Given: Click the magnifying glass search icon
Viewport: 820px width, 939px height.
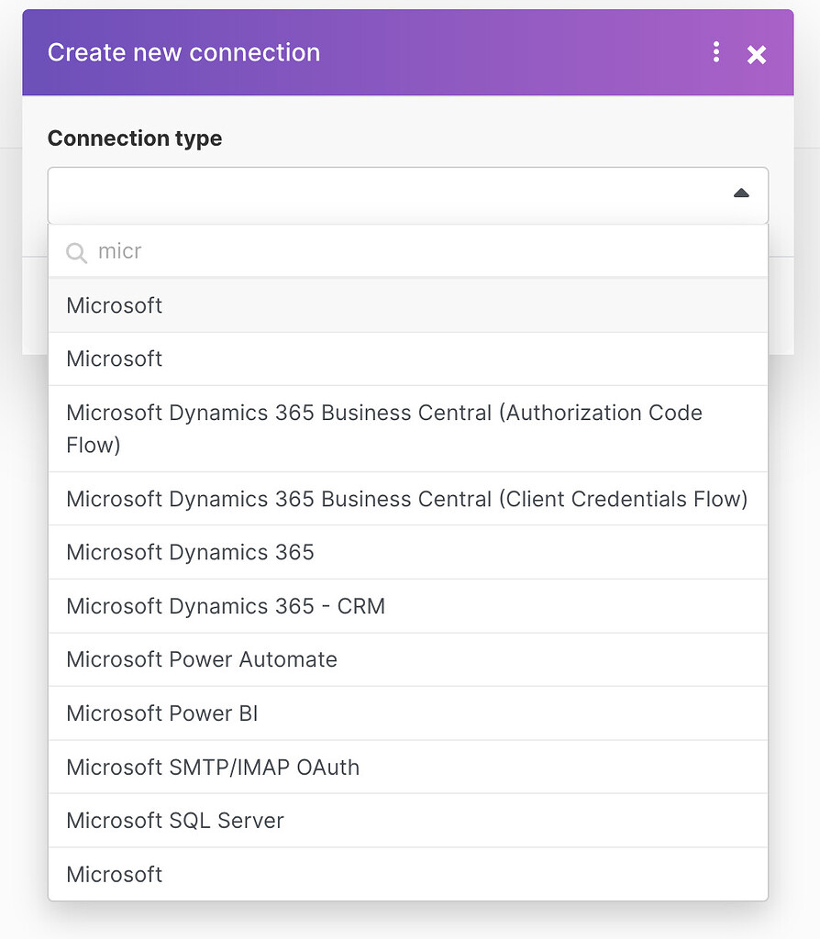Looking at the screenshot, I should click(x=76, y=251).
